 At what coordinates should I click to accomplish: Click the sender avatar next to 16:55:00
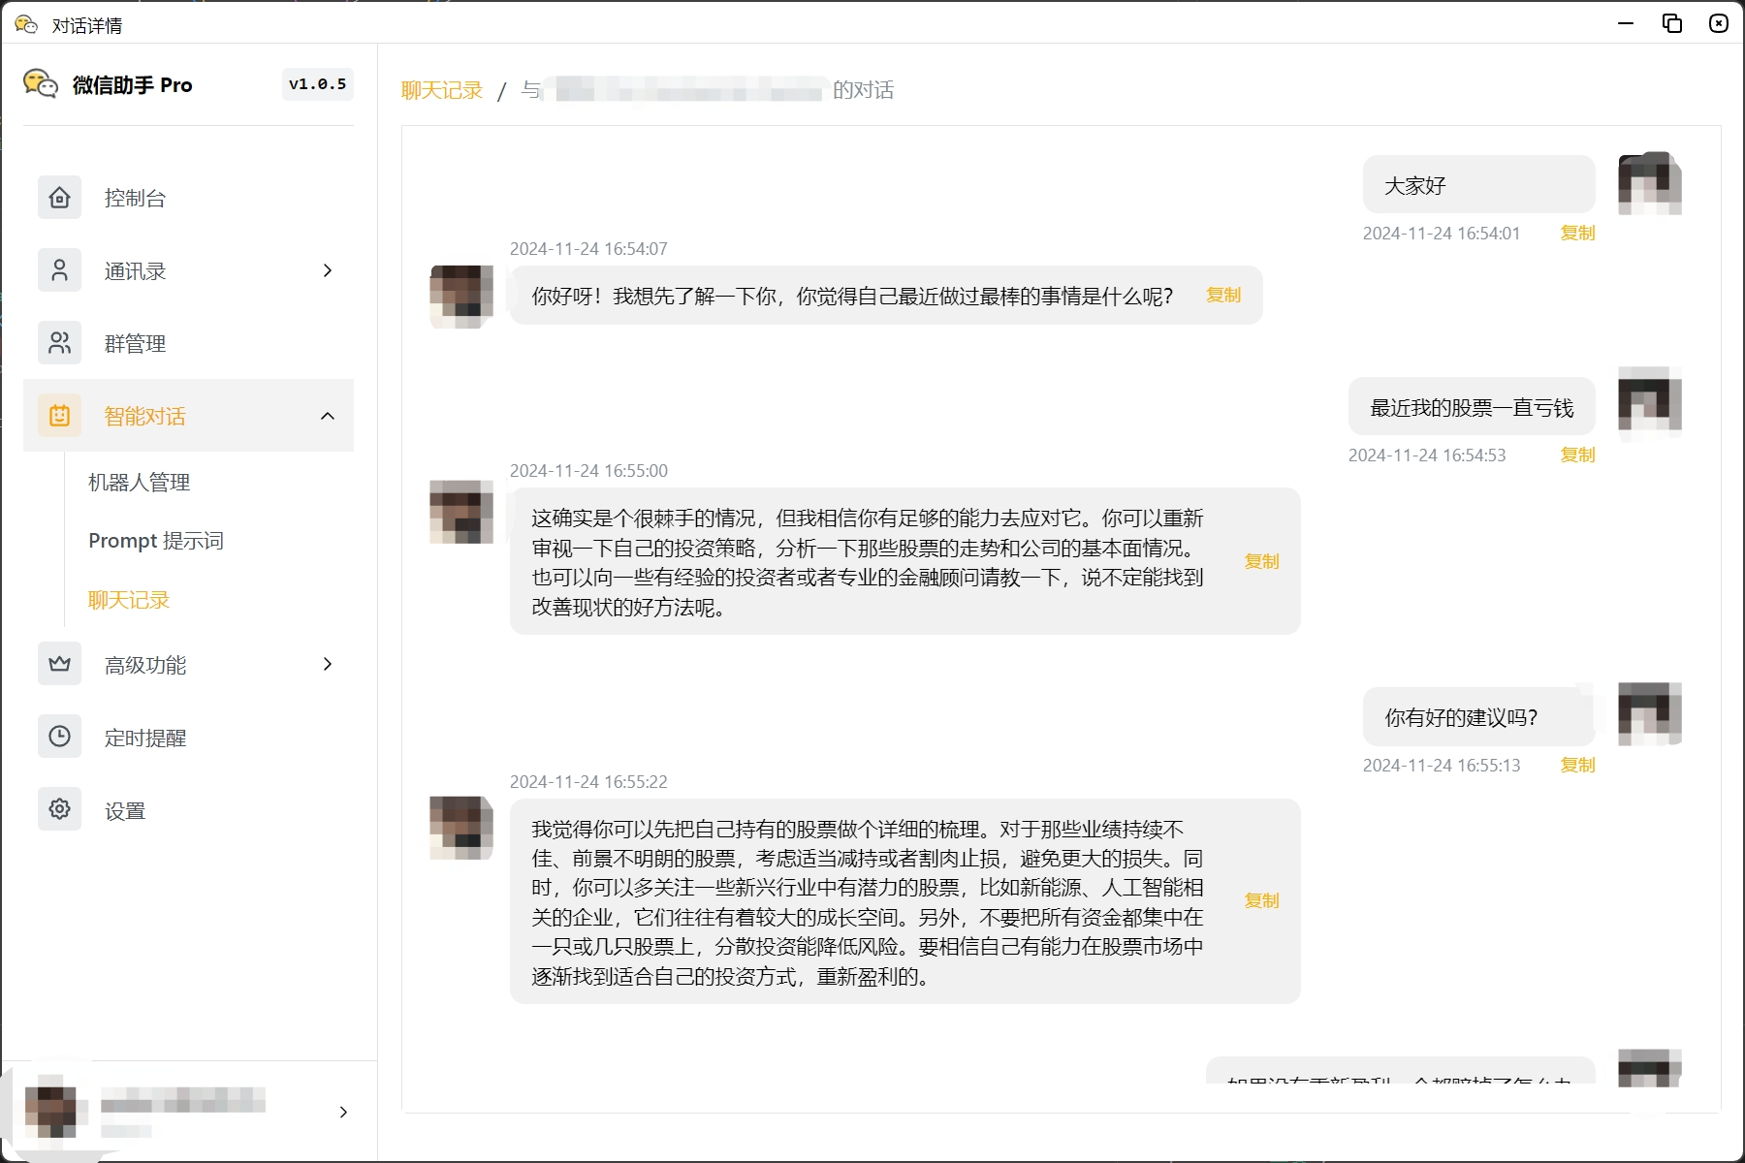460,513
